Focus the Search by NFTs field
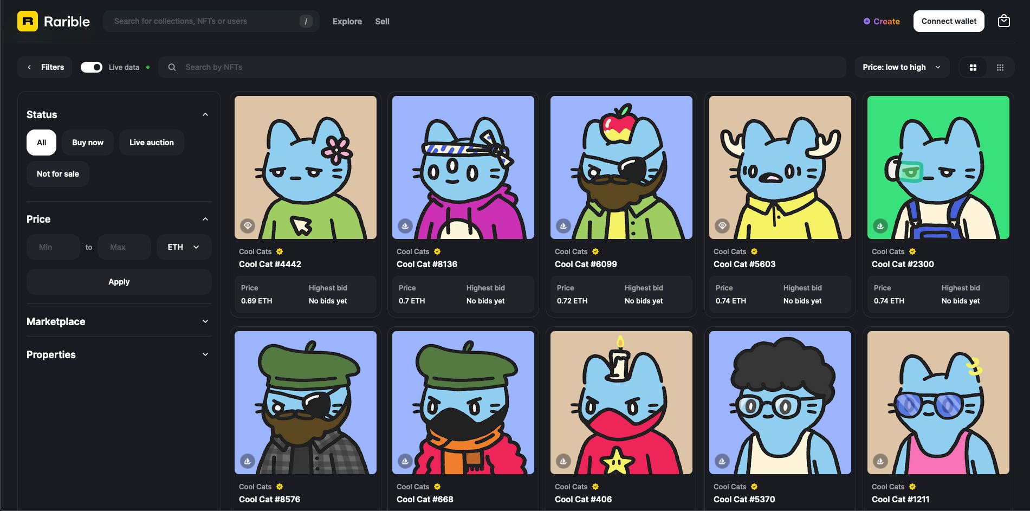 point(502,67)
